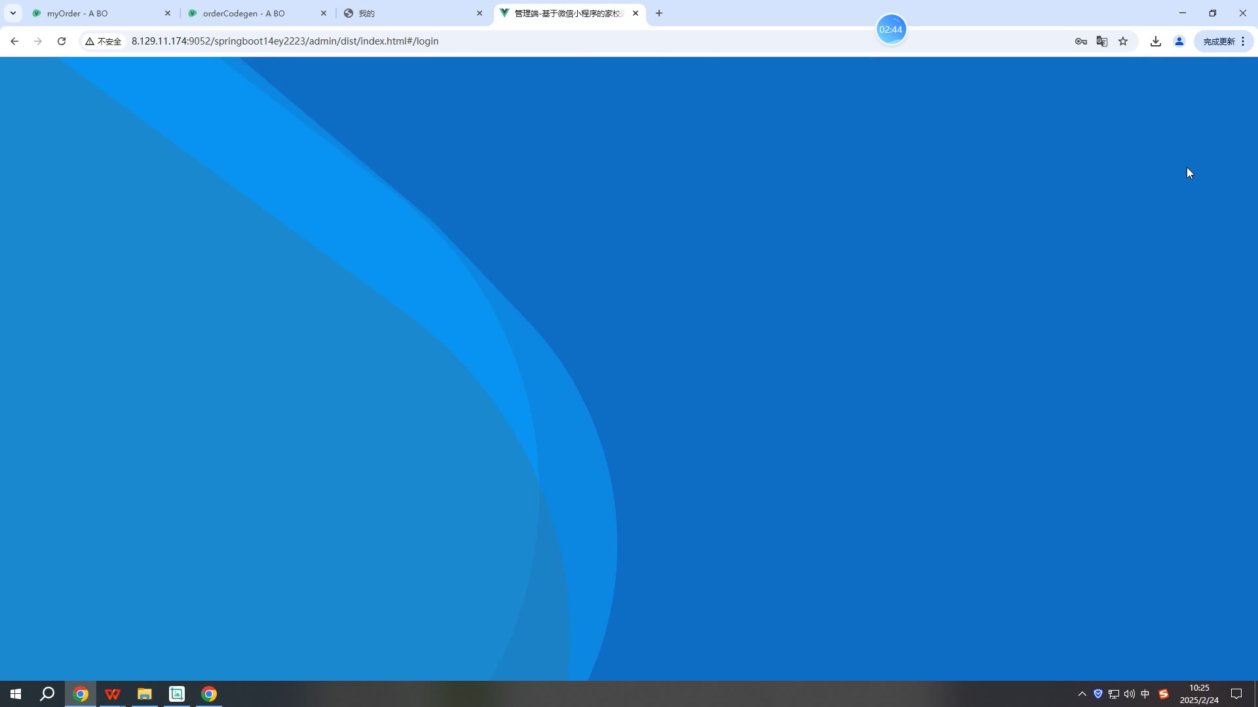The image size is (1258, 707).
Task: Click the browser reload page icon
Action: [62, 41]
